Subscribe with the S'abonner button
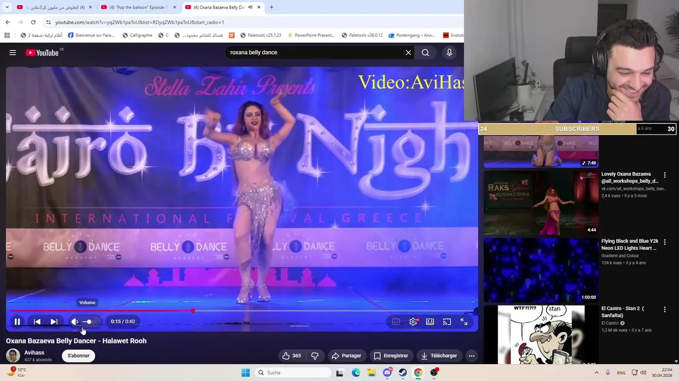The height and width of the screenshot is (381, 679). click(x=79, y=356)
